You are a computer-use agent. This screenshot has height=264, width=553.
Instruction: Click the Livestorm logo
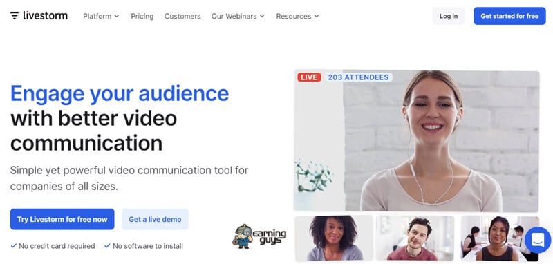coord(39,16)
